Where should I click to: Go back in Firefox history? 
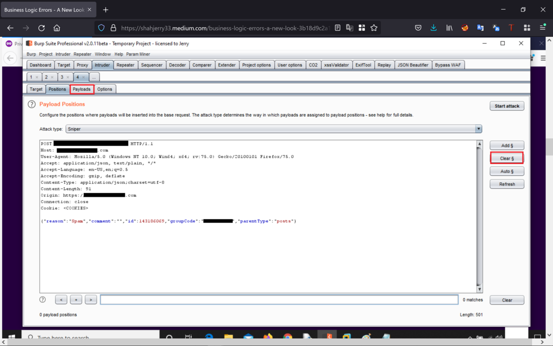[10, 28]
